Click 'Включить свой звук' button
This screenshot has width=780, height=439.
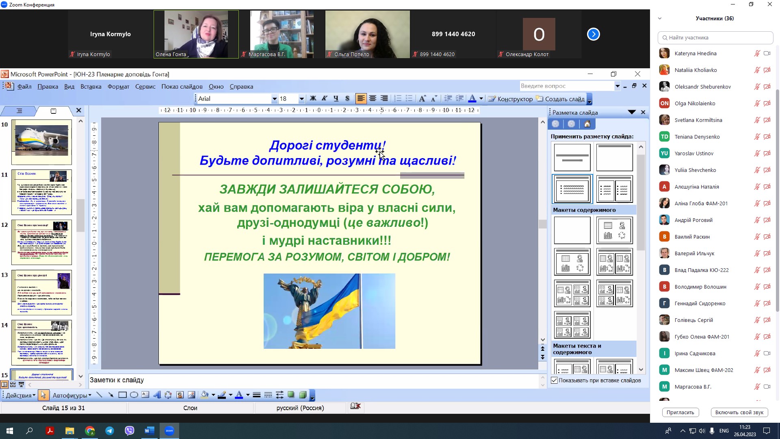click(x=739, y=412)
